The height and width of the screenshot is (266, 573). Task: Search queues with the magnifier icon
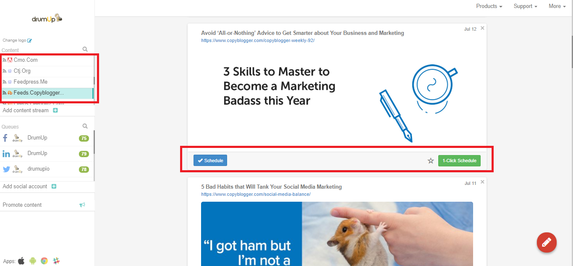(85, 126)
